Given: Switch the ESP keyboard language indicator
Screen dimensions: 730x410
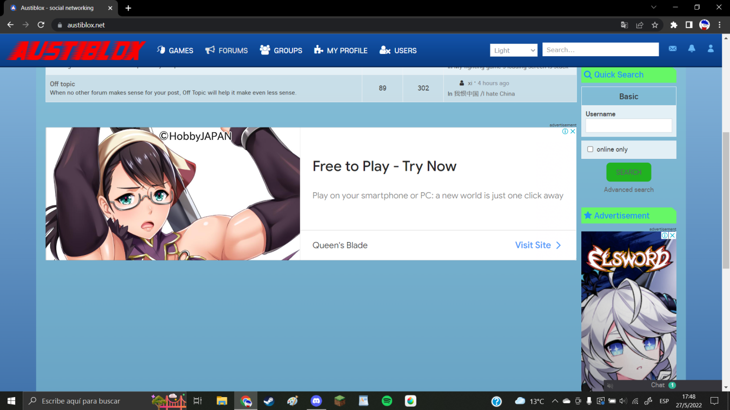Looking at the screenshot, I should (664, 401).
